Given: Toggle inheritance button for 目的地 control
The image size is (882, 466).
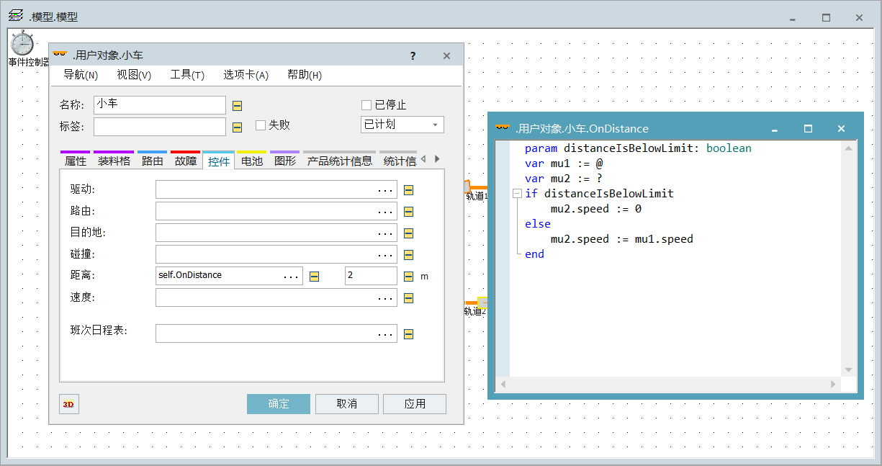Looking at the screenshot, I should 408,233.
